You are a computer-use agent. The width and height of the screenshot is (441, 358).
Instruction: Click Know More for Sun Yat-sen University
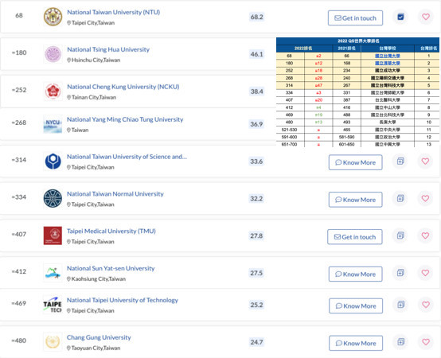(356, 274)
